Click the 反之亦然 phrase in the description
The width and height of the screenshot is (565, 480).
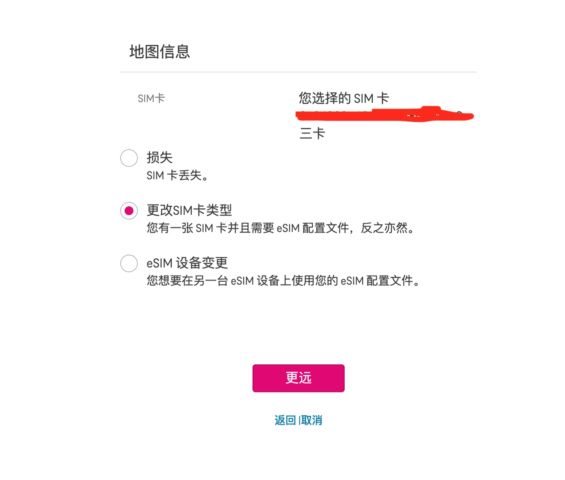point(384,228)
